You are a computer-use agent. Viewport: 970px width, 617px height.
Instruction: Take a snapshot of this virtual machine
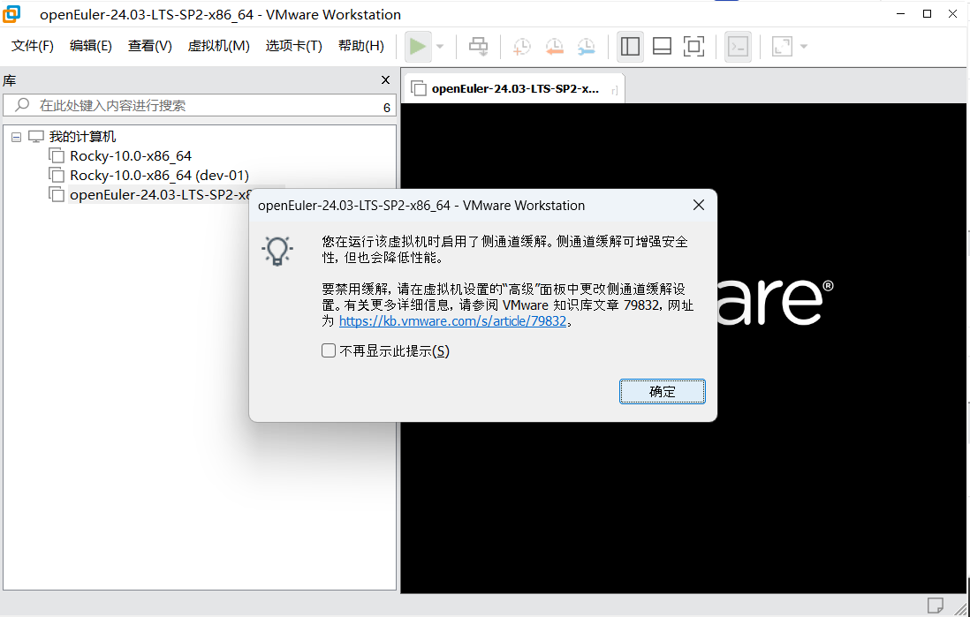pyautogui.click(x=521, y=46)
